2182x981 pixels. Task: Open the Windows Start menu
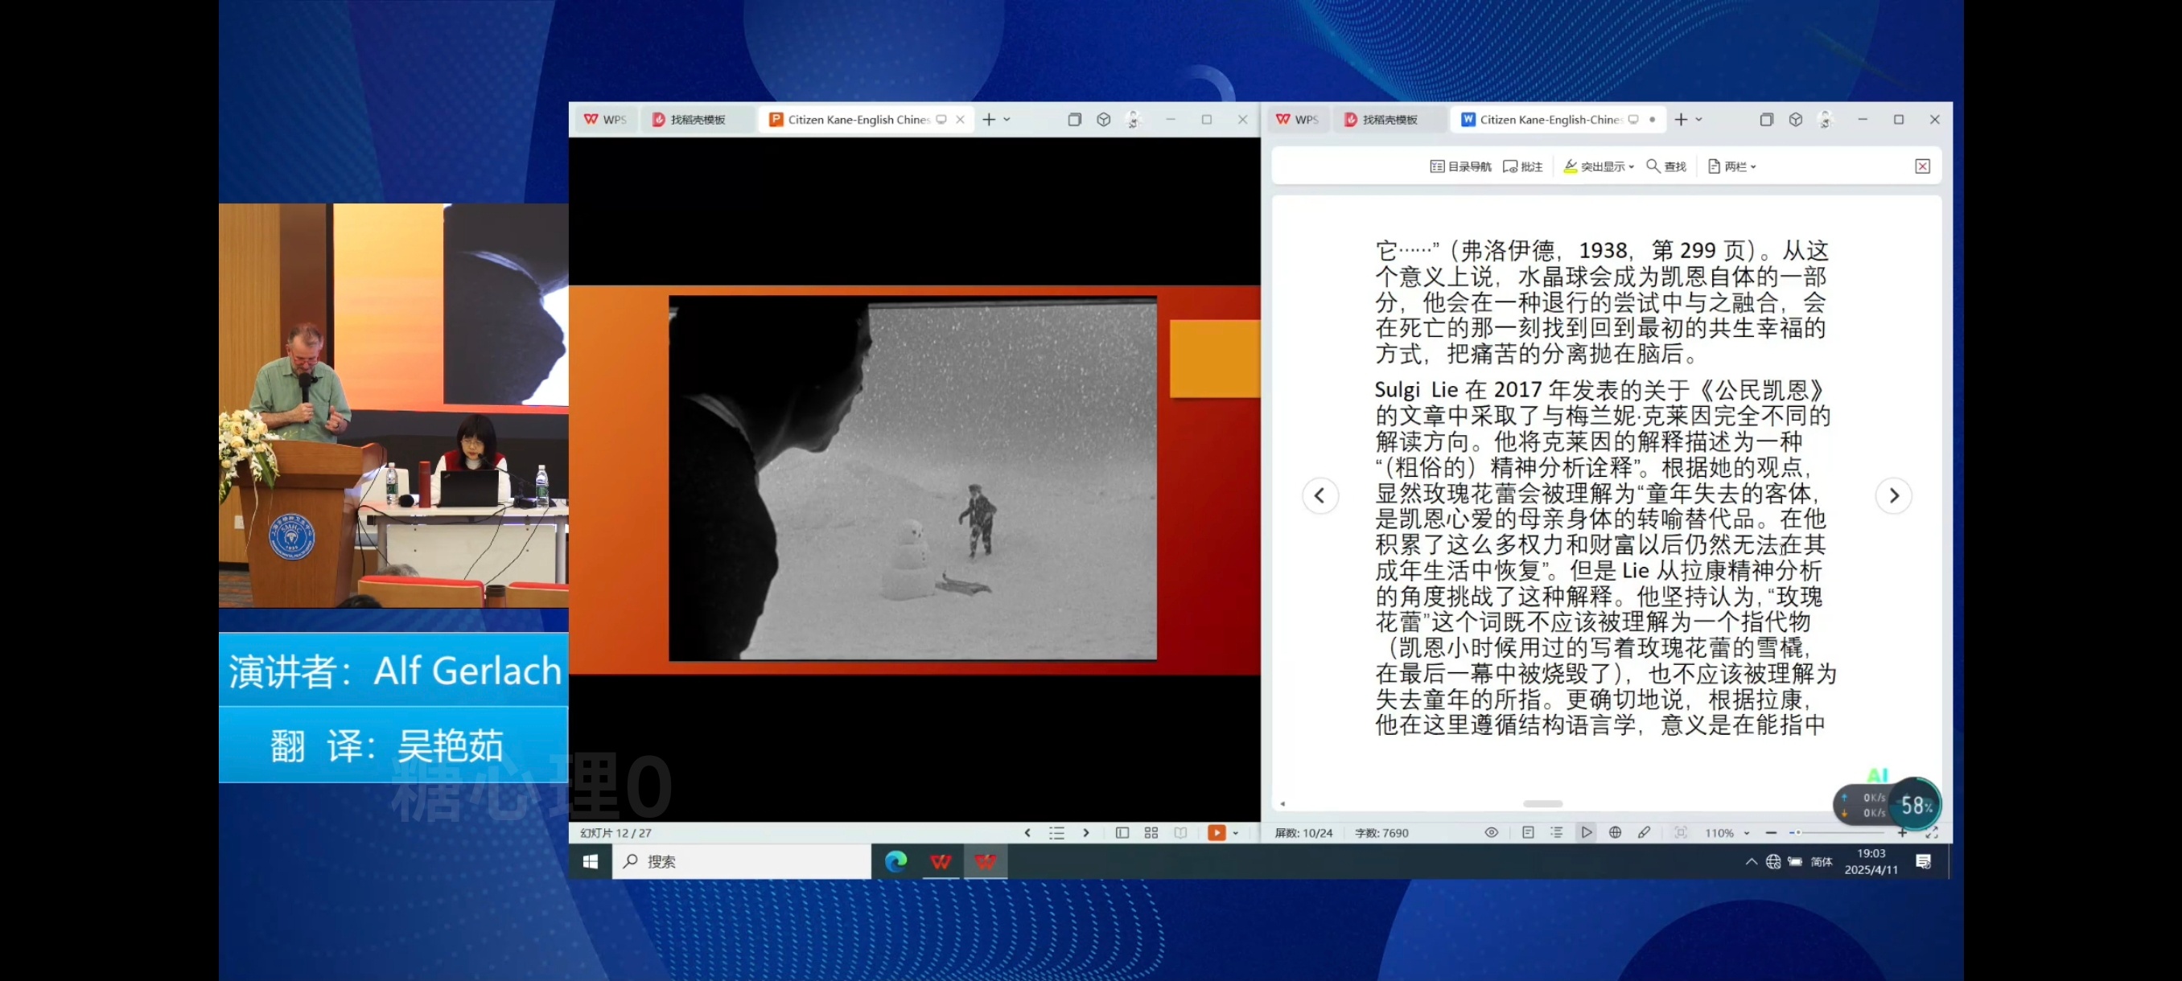pyautogui.click(x=591, y=862)
